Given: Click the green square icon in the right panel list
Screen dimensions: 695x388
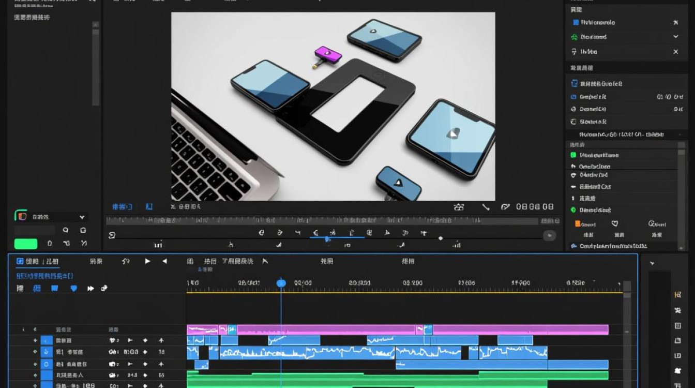Looking at the screenshot, I should pyautogui.click(x=573, y=155).
